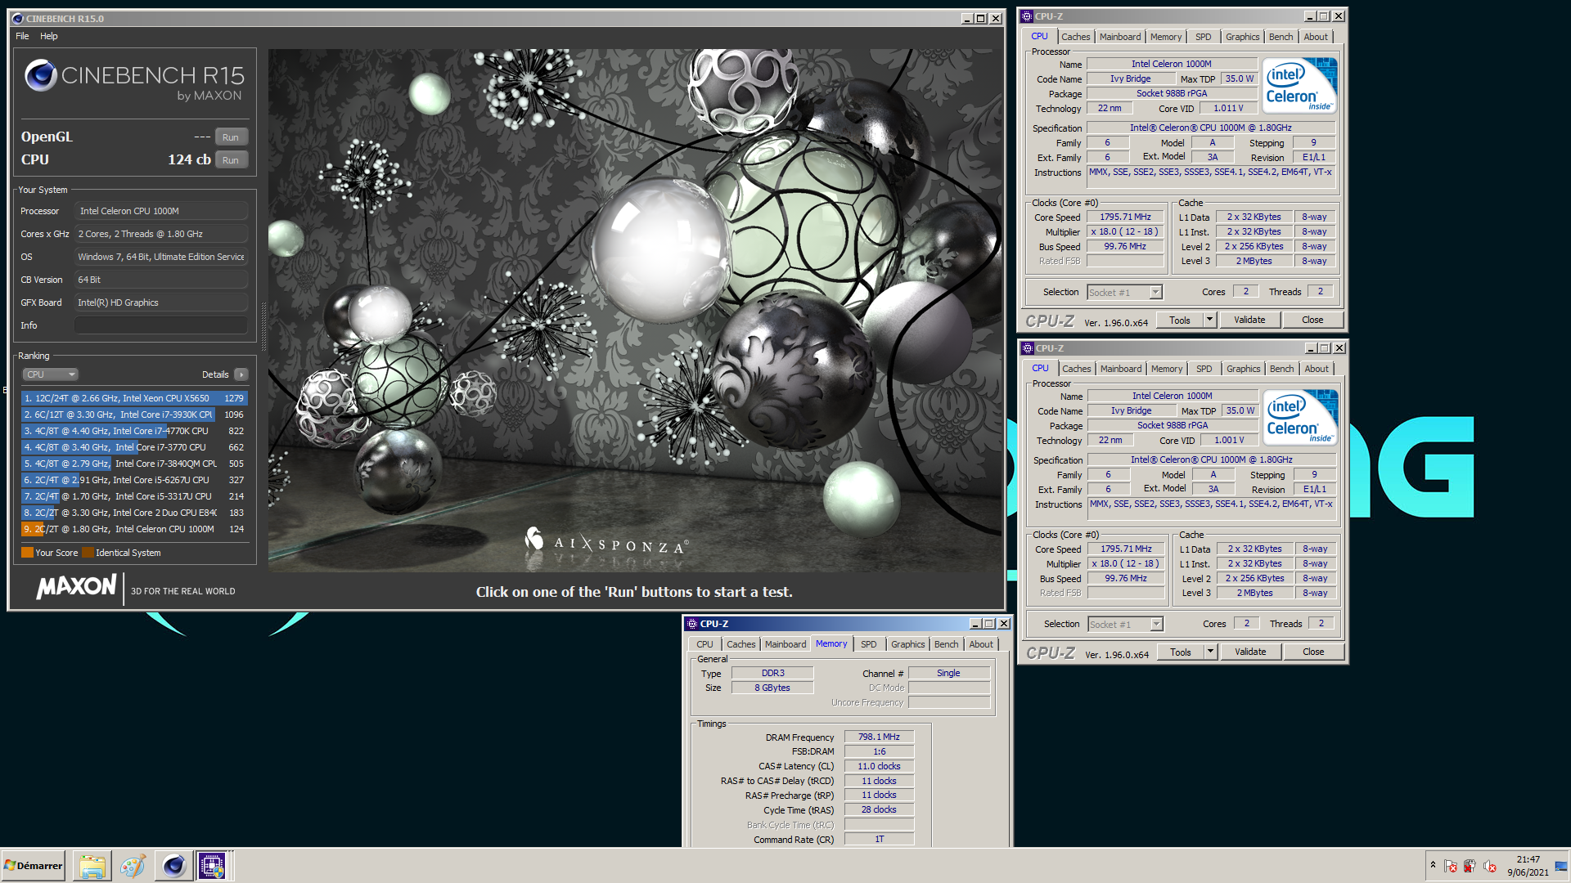This screenshot has height=883, width=1571.
Task: Click the Cinebench R15 logo sphere icon
Action: [40, 76]
